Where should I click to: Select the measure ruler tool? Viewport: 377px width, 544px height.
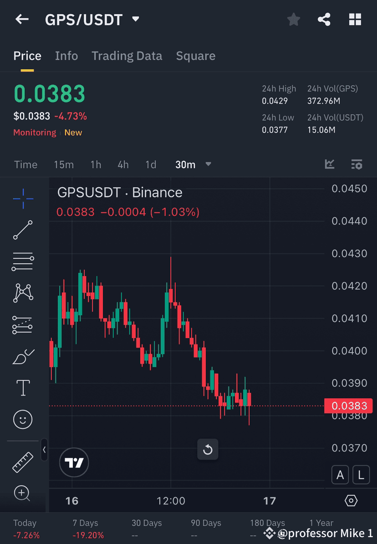(23, 462)
